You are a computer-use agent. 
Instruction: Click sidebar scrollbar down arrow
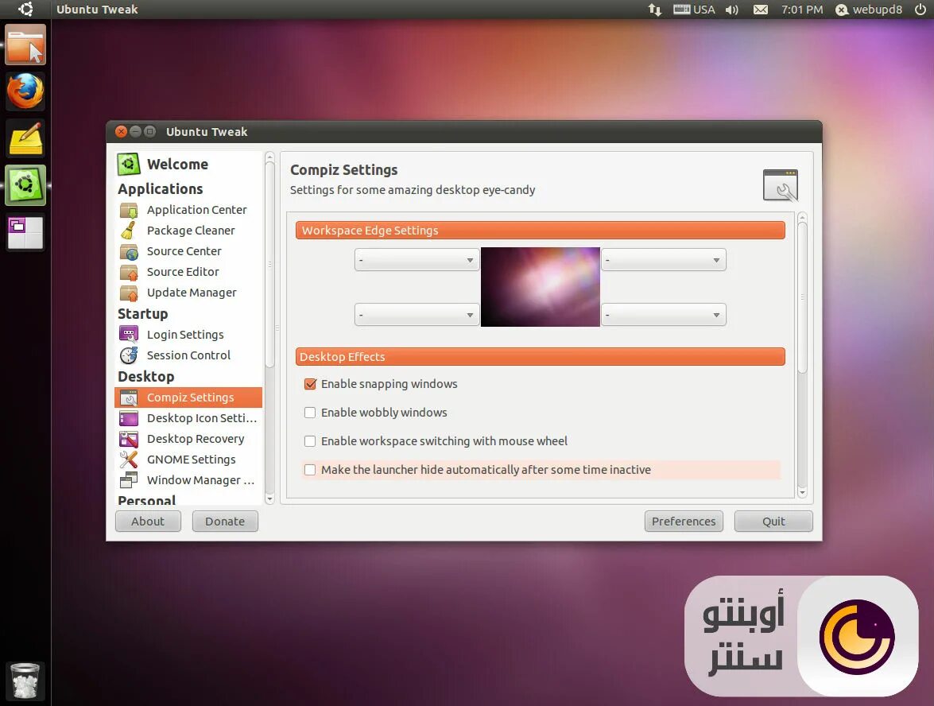[x=269, y=498]
